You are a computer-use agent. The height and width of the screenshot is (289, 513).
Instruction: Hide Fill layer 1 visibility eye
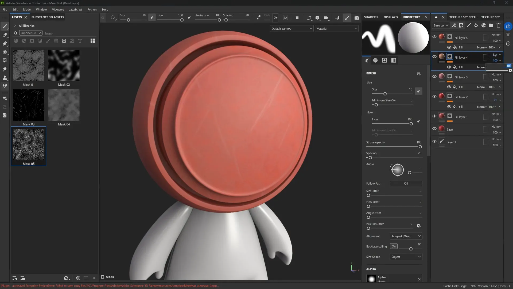[x=434, y=116]
